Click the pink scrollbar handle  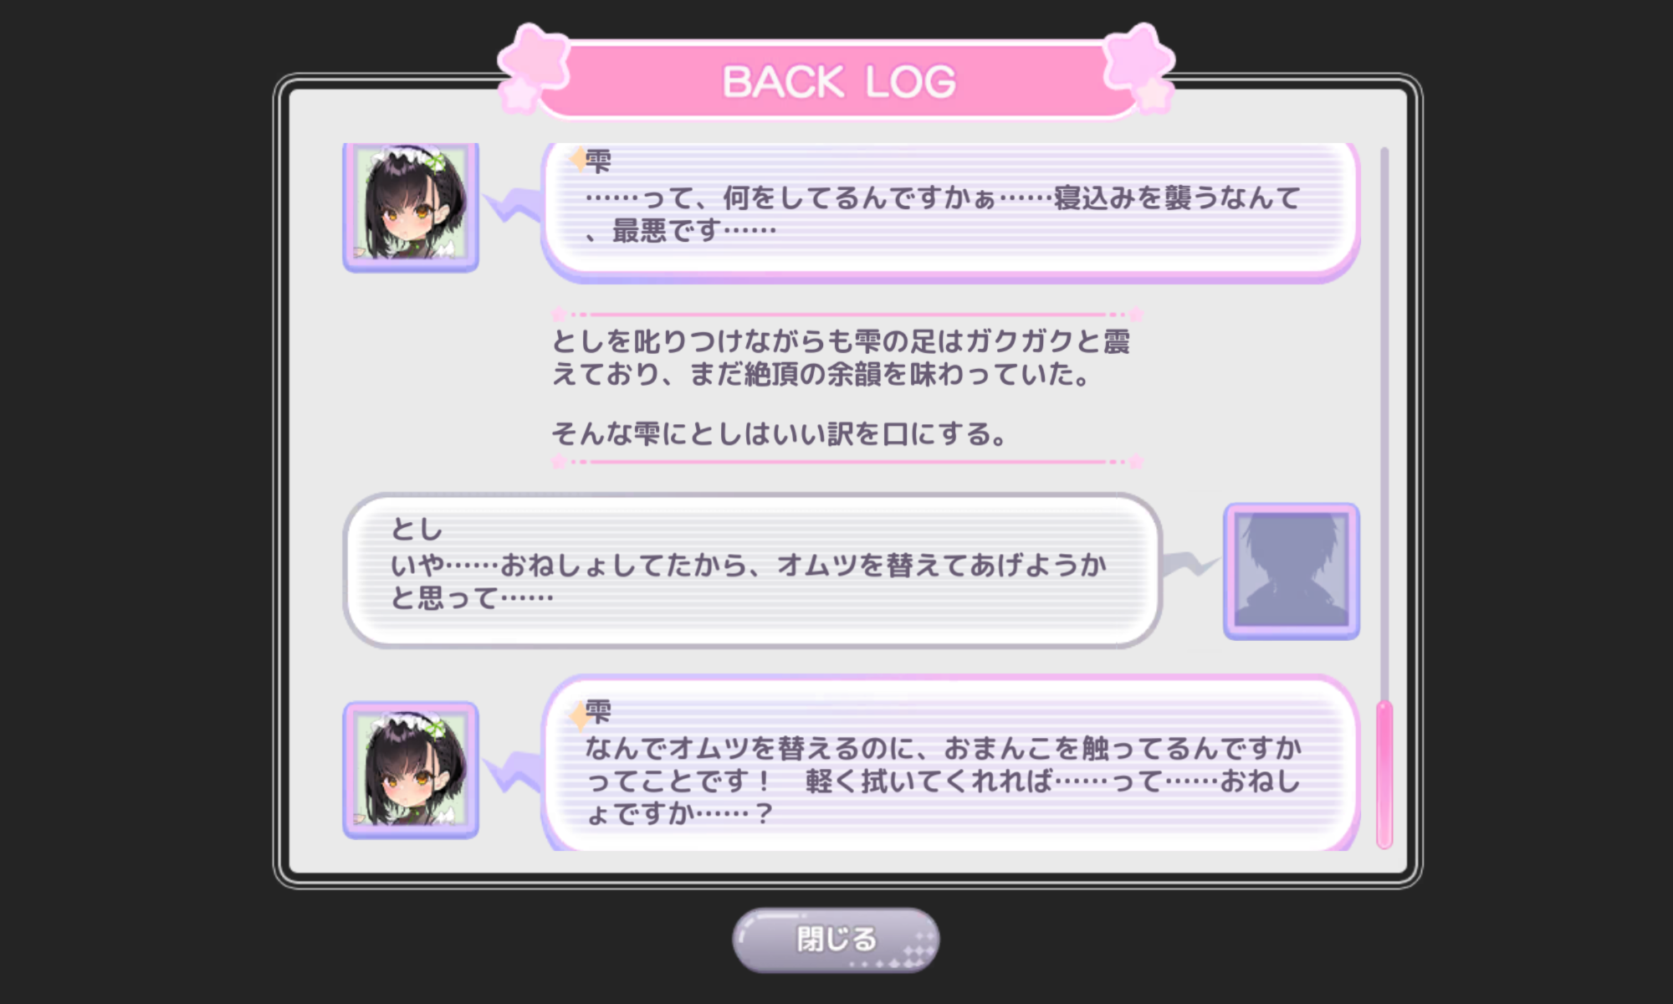(1384, 776)
